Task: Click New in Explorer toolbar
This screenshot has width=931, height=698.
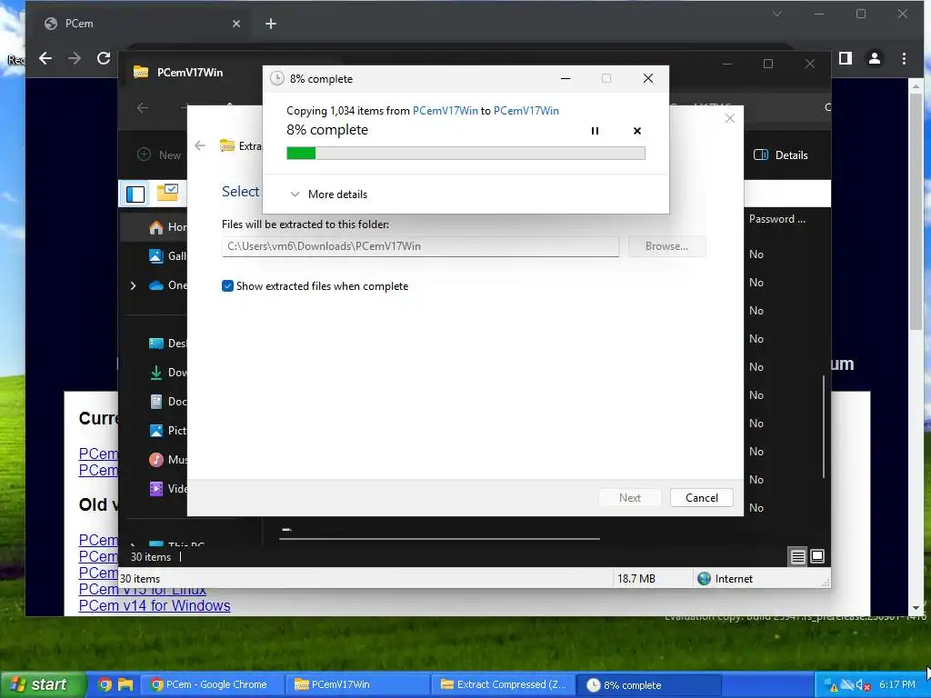Action: 159,155
